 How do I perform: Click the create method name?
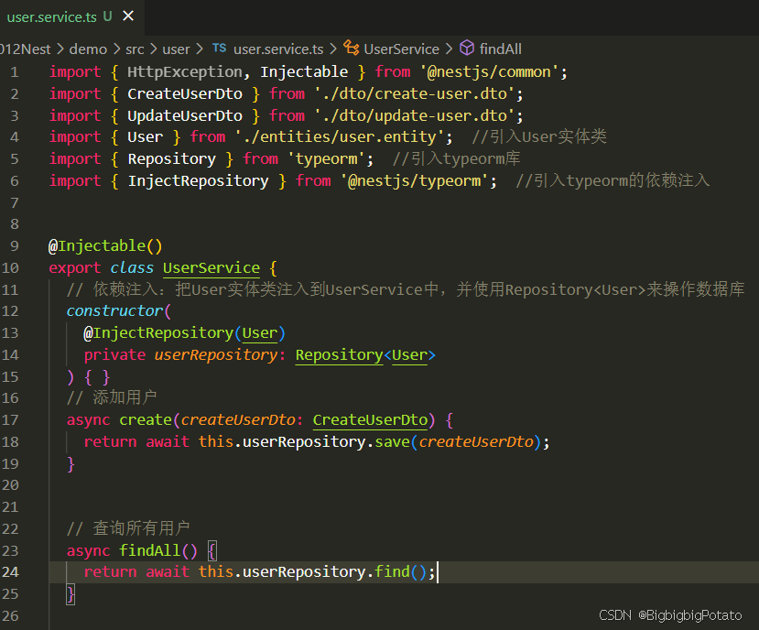(146, 419)
